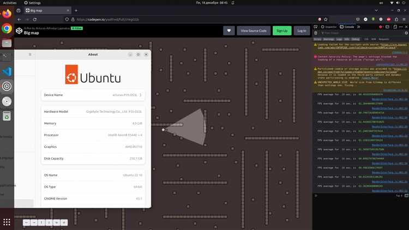Click the OS Name row
The image size is (409, 230).
point(93,175)
